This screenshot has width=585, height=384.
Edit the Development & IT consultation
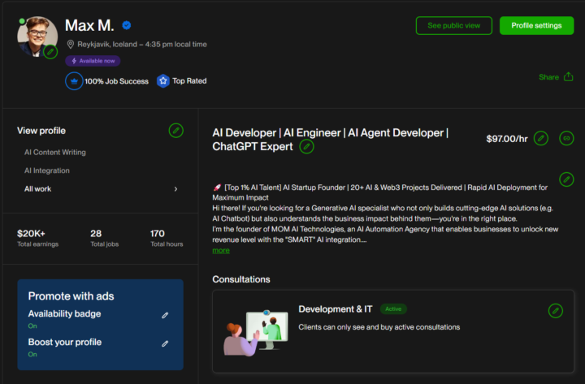pos(555,310)
